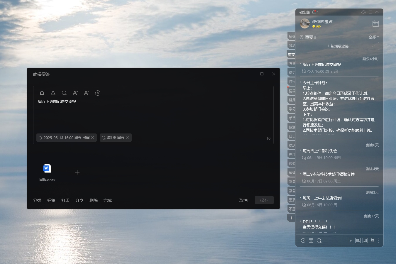This screenshot has width=396, height=264.
Task: Open user avatar of 逆位的愚者
Action: [305, 23]
